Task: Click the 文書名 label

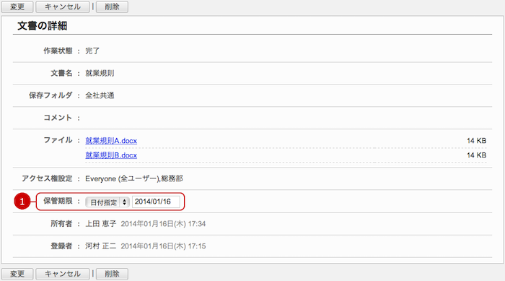Action: [61, 73]
